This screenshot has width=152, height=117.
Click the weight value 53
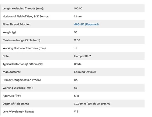coord(76,32)
